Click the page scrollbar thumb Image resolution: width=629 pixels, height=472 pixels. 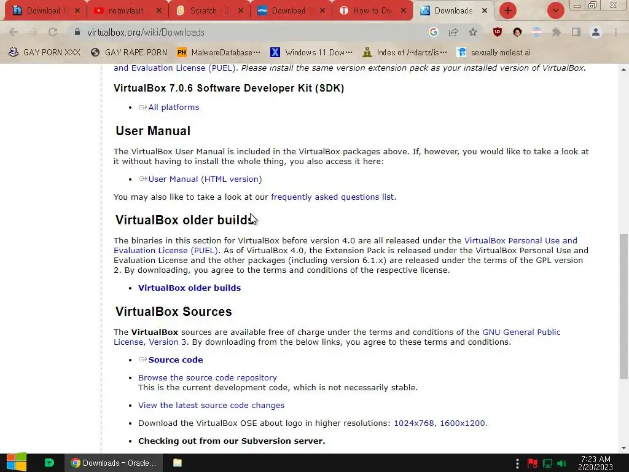[624, 307]
